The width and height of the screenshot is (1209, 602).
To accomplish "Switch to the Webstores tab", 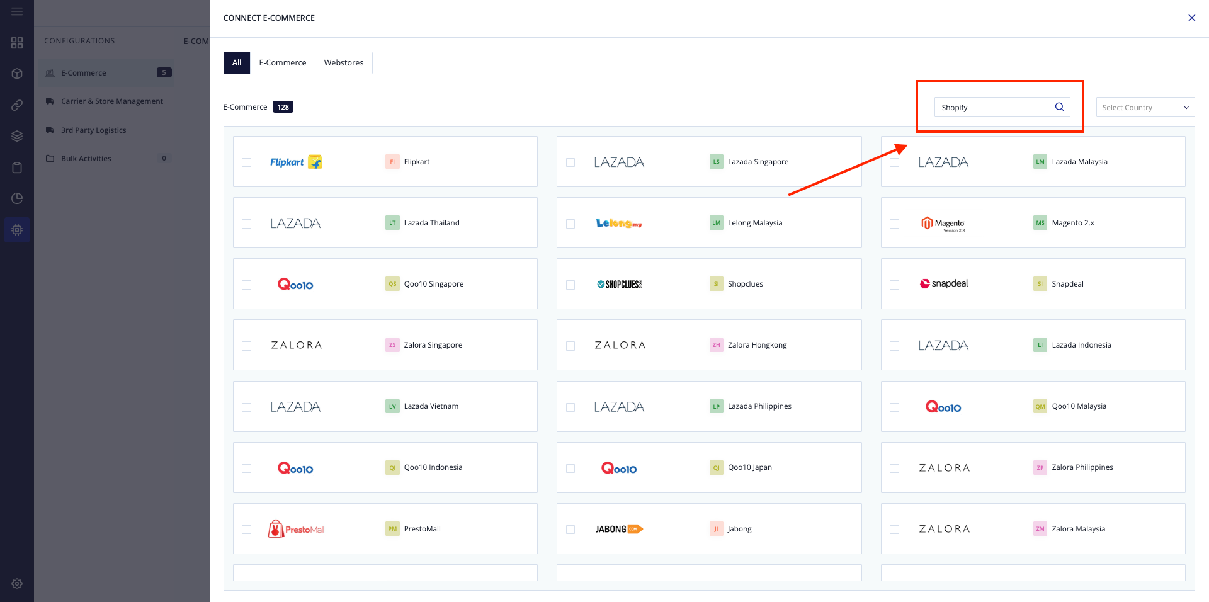I will 344,63.
